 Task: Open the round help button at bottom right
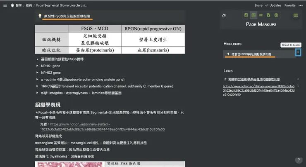(299, 160)
